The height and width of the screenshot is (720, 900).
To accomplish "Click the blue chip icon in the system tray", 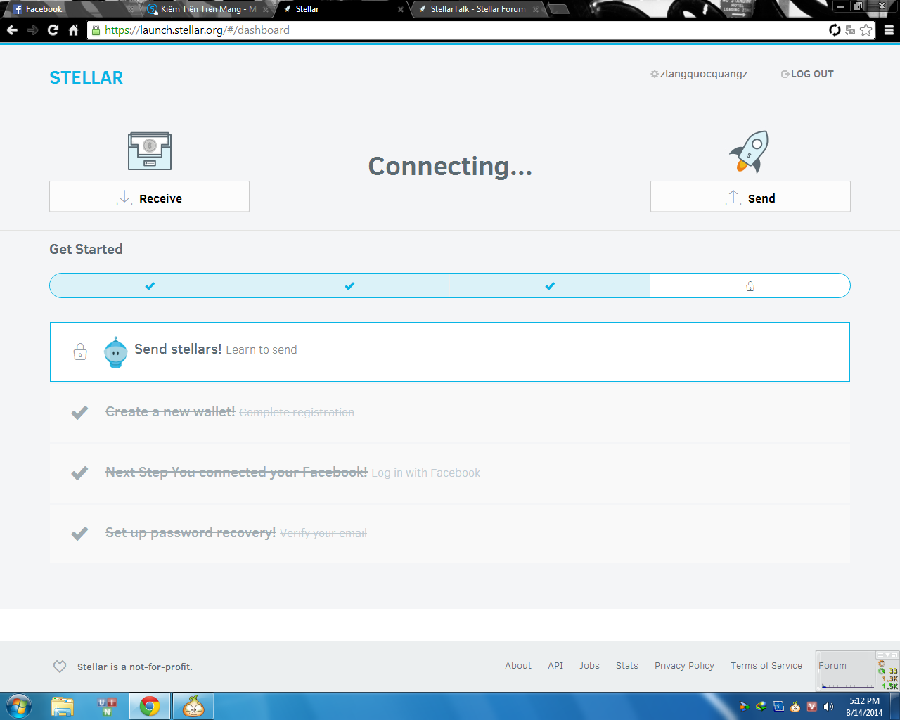I will tap(778, 707).
